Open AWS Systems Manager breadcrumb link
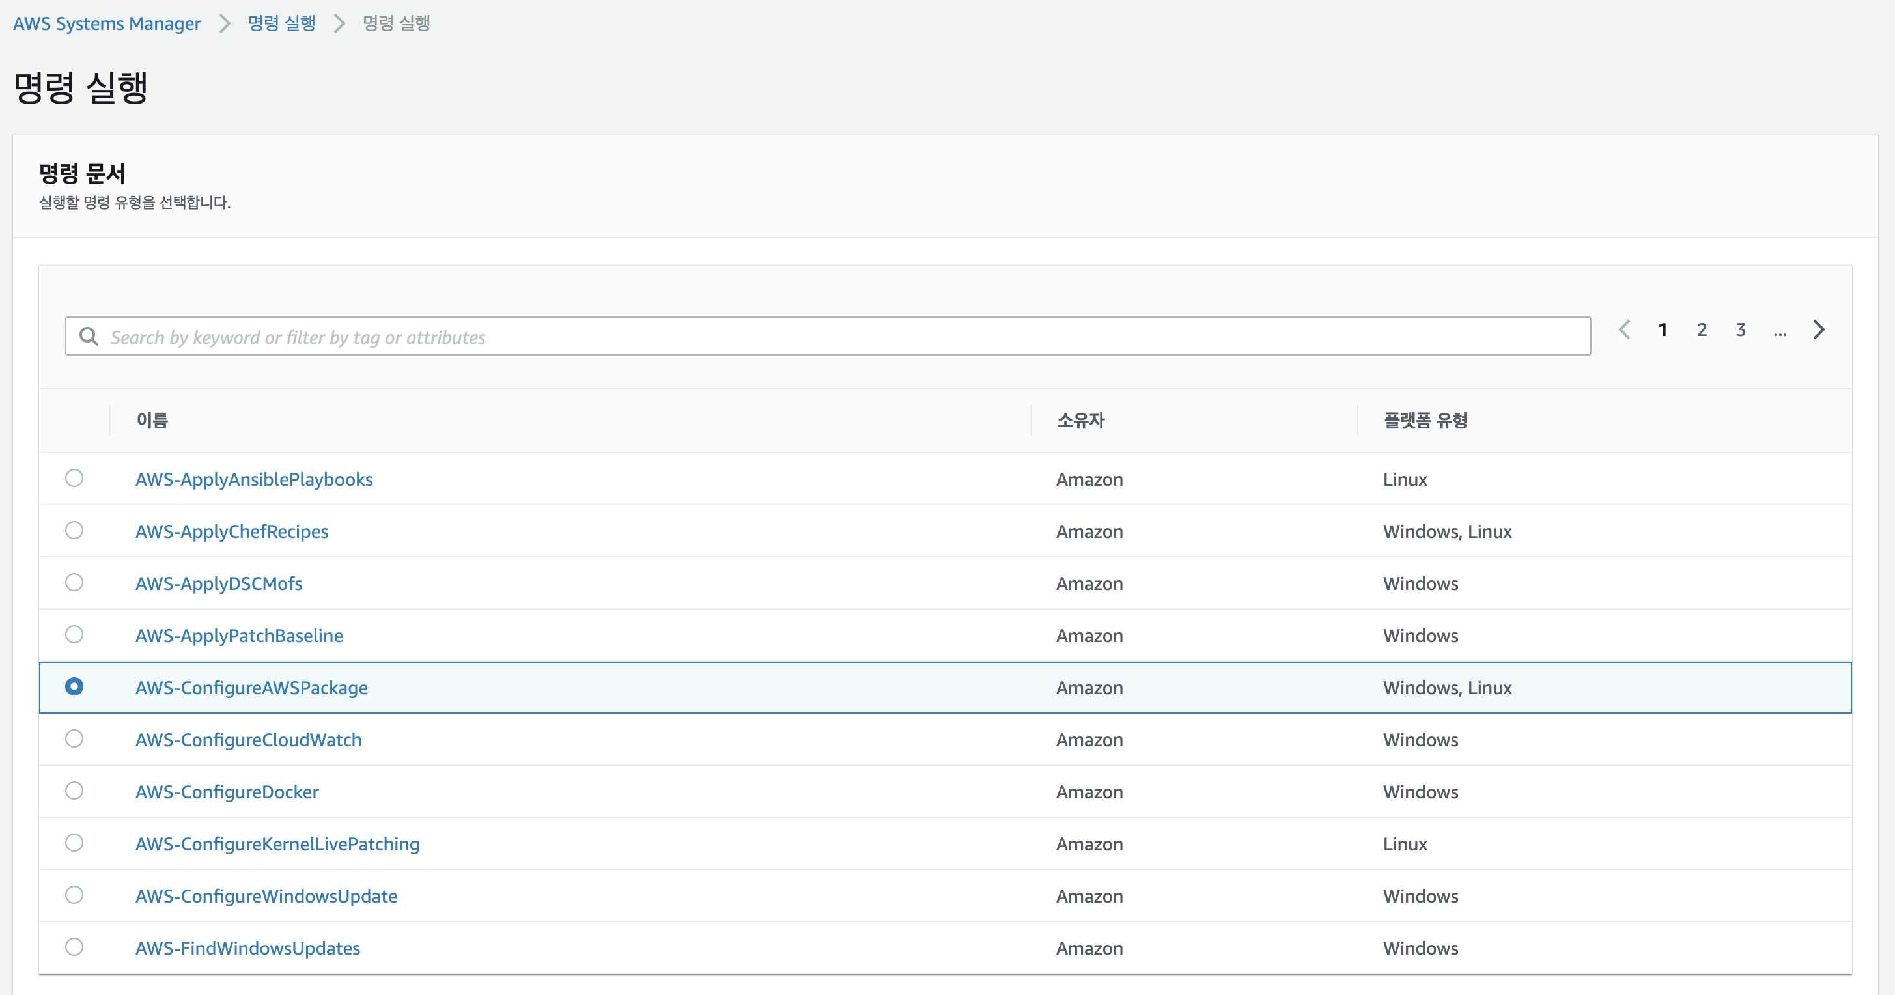 (107, 23)
